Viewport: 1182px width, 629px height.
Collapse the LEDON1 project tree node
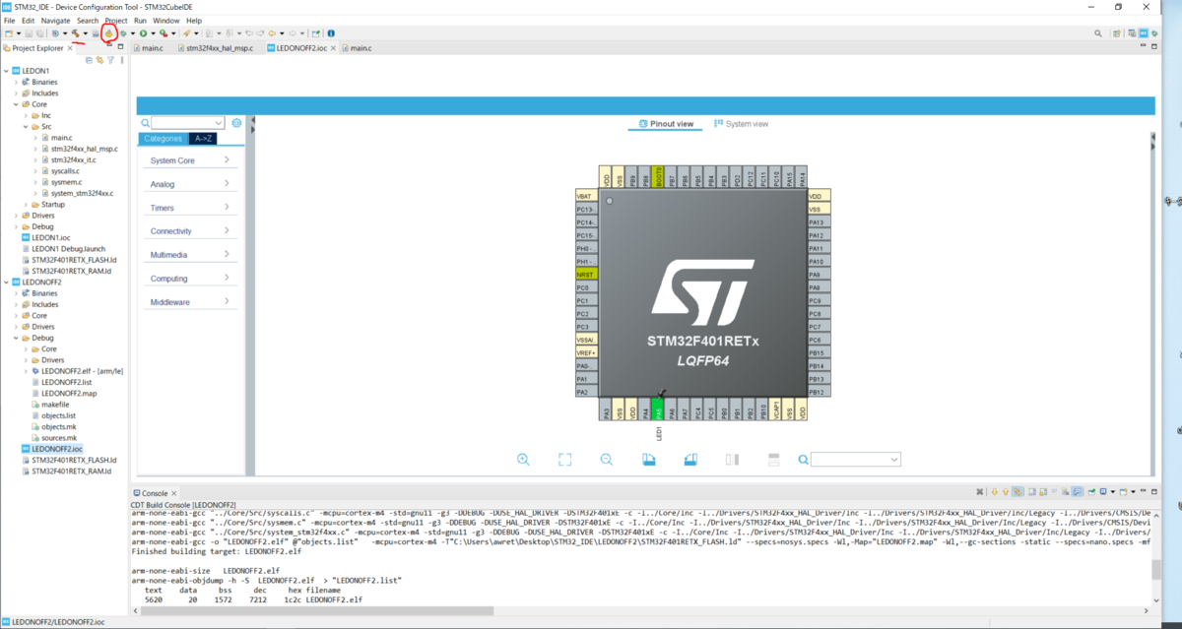(x=5, y=71)
